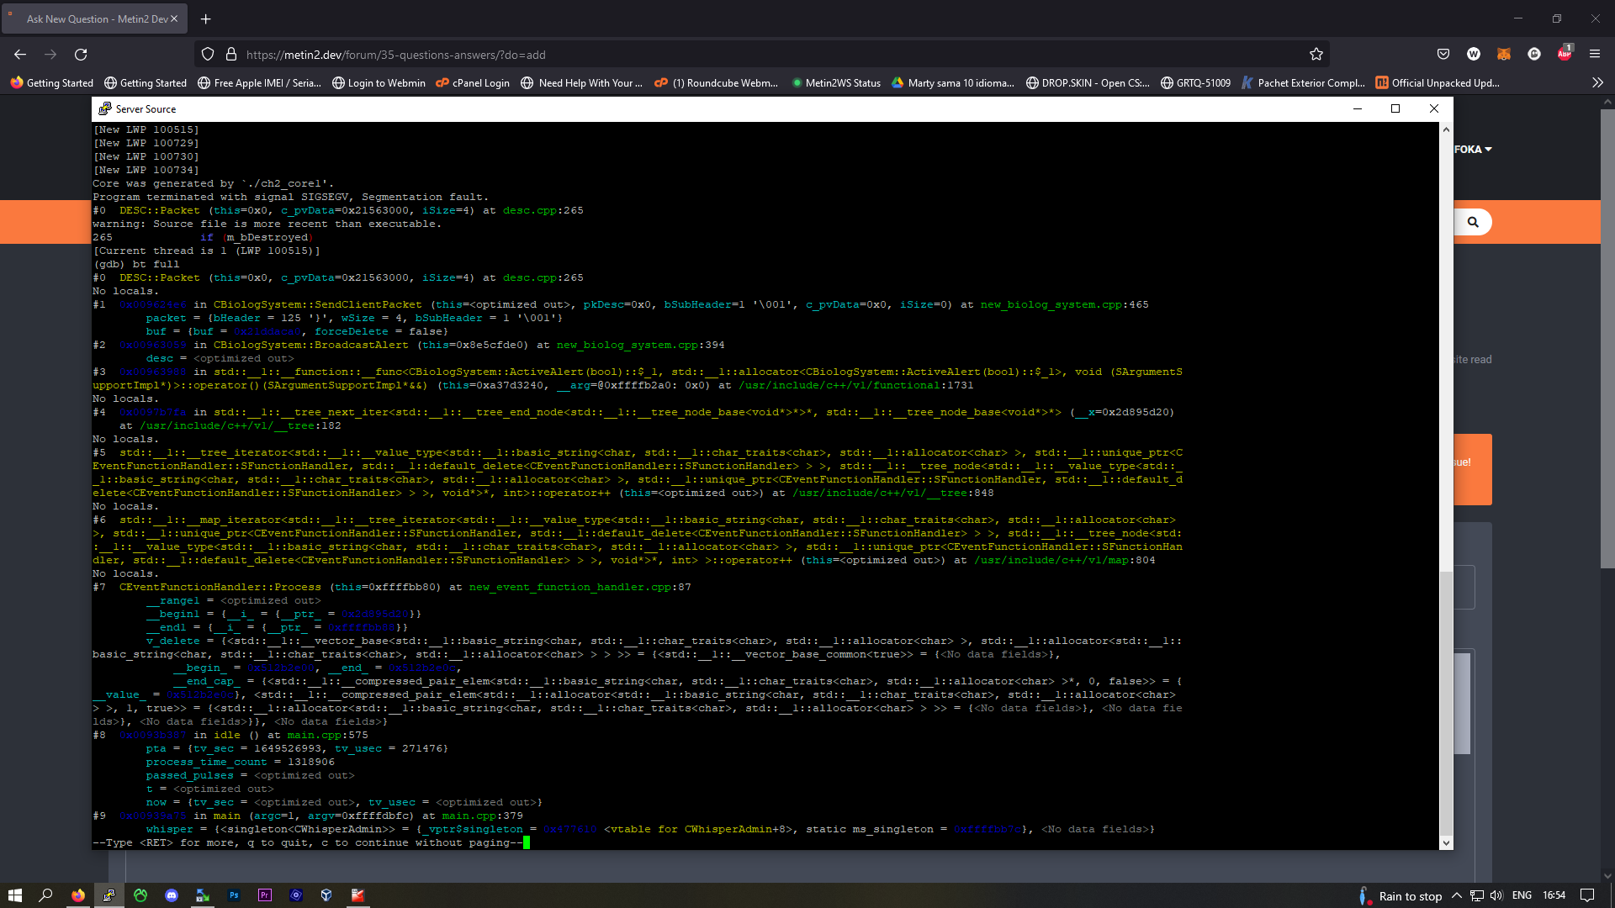Expand the FOKA user dropdown
The width and height of the screenshot is (1615, 908).
(x=1473, y=149)
